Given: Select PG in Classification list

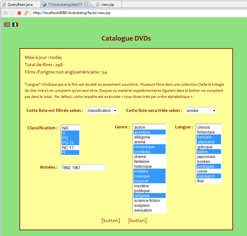Looking at the screenshot, I should click(70, 138).
